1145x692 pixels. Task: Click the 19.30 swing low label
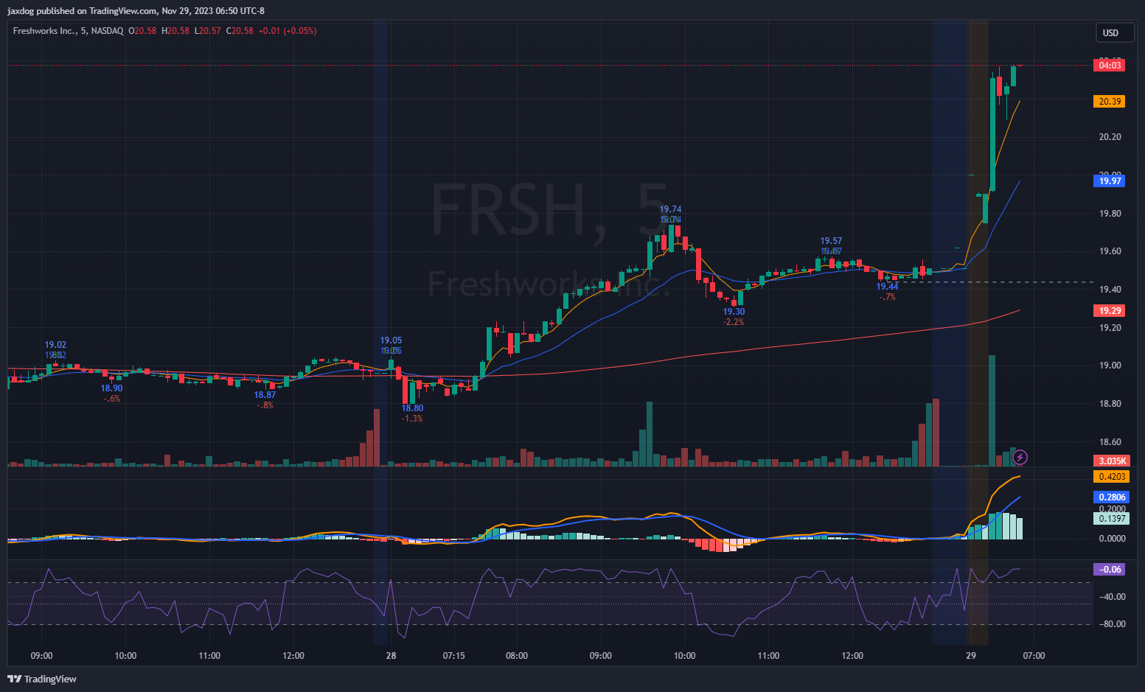pos(734,312)
